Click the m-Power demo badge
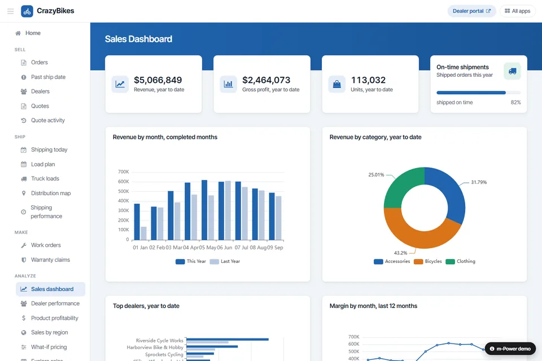 click(x=510, y=349)
